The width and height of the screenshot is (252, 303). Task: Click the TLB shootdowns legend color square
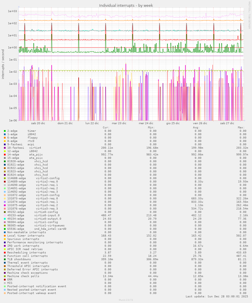[5, 259]
